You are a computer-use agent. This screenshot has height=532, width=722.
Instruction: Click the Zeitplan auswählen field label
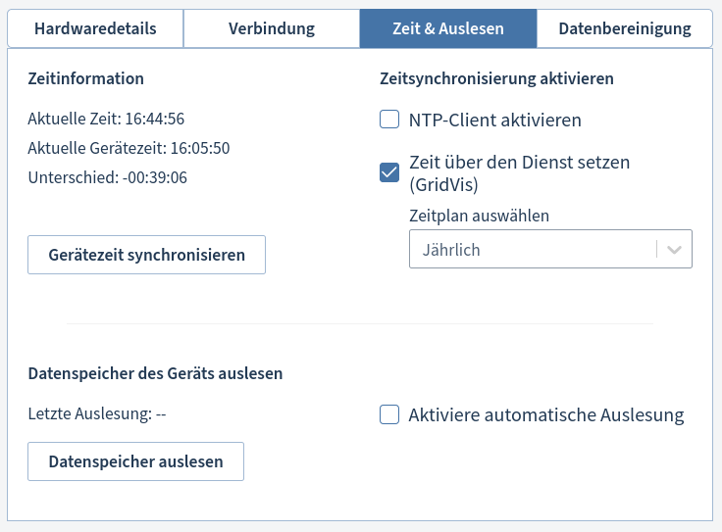[x=479, y=215]
